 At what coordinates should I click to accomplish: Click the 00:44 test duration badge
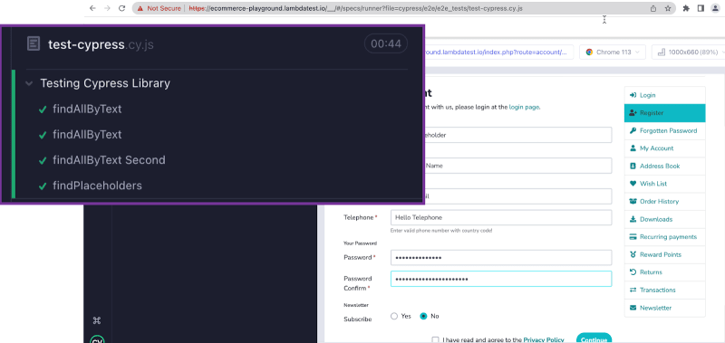[386, 43]
